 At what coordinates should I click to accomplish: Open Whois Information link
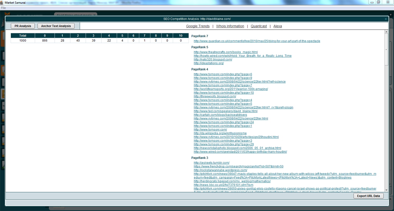pos(230,26)
